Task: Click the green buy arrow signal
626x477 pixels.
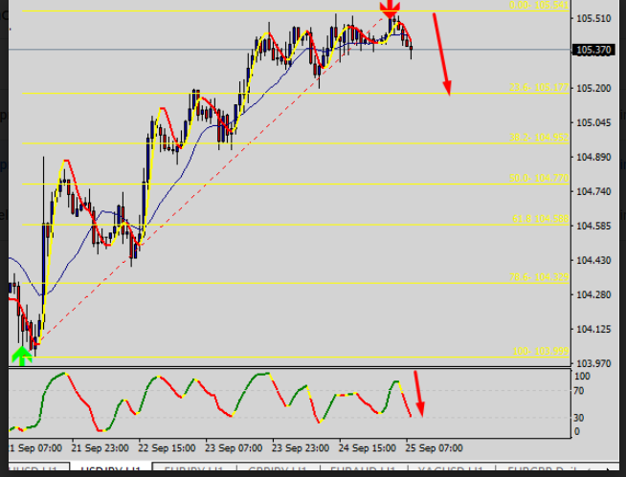Action: click(22, 356)
